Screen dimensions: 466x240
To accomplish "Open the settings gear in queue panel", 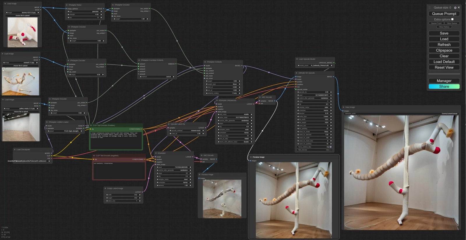I will pos(455,8).
